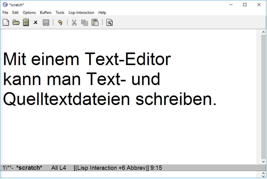
Task: Close the *scratch* Emacs window
Action: tap(259, 5)
